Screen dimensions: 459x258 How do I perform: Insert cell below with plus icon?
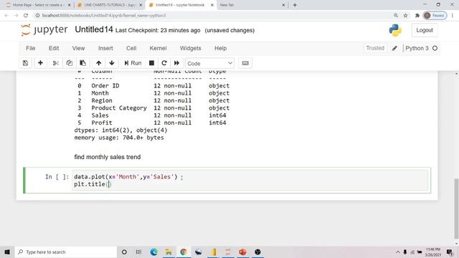point(40,63)
